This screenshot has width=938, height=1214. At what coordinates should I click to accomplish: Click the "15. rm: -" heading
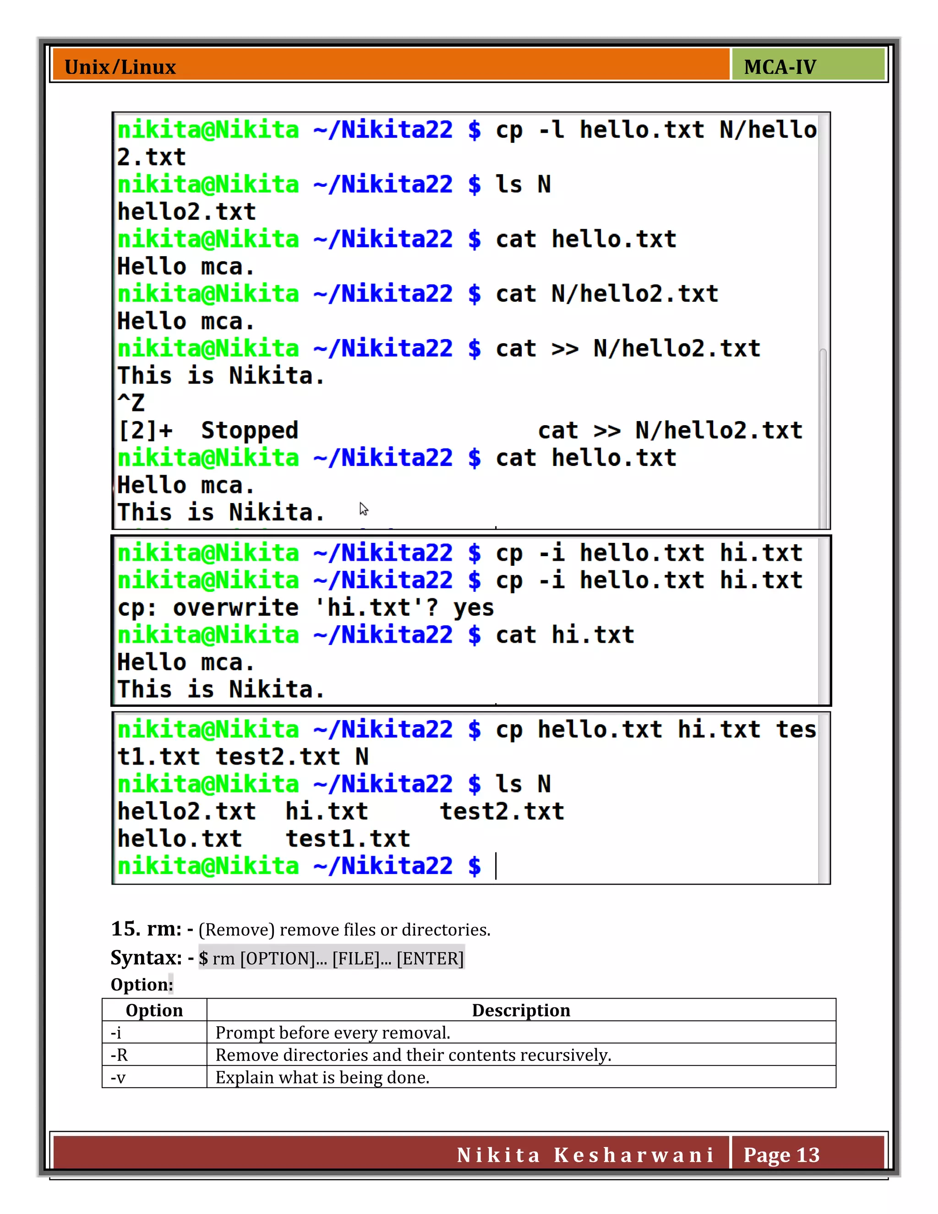(152, 929)
